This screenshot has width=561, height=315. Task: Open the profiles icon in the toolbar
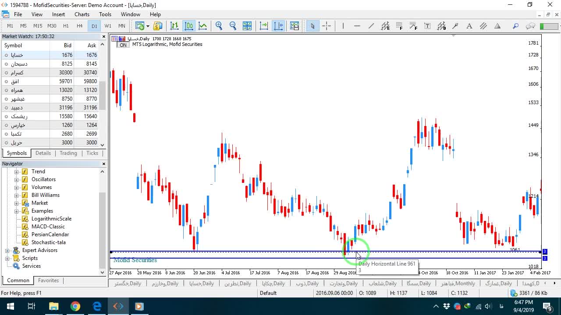tap(158, 26)
